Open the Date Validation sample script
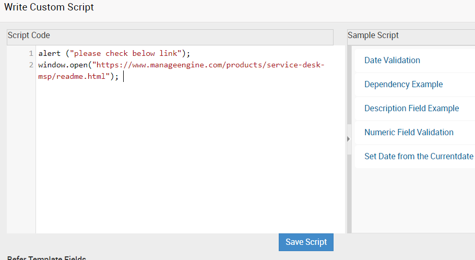This screenshot has width=475, height=260. 392,61
